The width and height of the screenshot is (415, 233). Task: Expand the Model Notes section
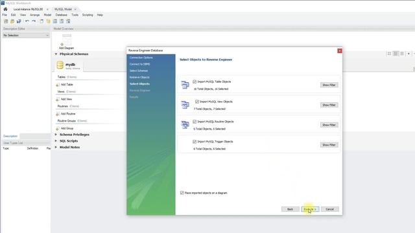pos(56,147)
